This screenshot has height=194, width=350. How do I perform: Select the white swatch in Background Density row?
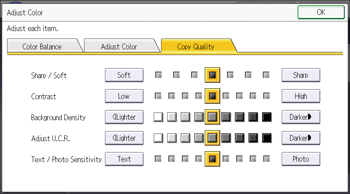(x=158, y=117)
